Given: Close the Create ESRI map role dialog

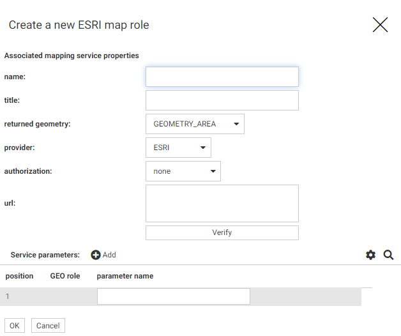Looking at the screenshot, I should [x=380, y=25].
